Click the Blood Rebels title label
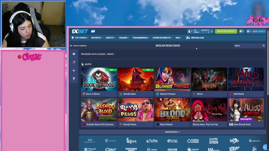269x151 pixels. pyautogui.click(x=166, y=125)
